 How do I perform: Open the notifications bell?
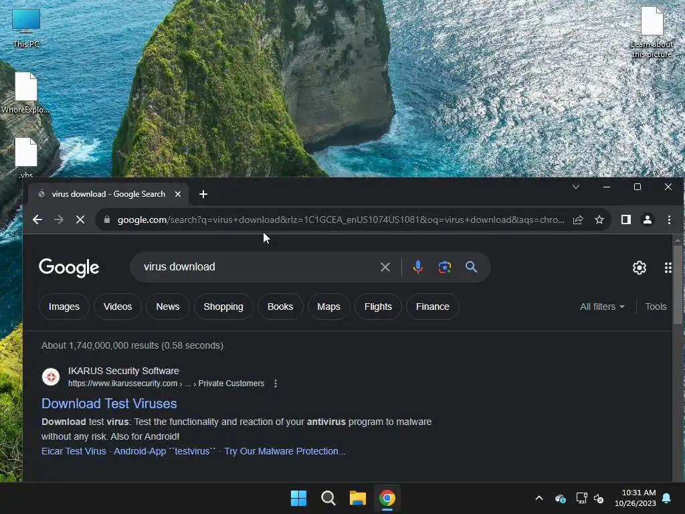[x=667, y=498]
